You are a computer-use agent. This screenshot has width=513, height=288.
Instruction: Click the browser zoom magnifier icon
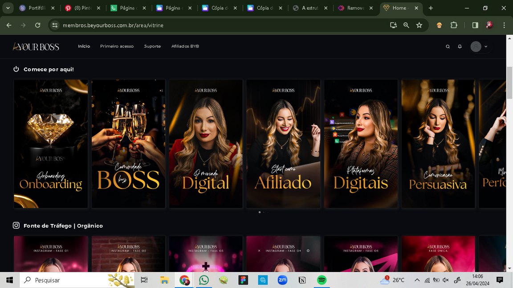pos(406,25)
